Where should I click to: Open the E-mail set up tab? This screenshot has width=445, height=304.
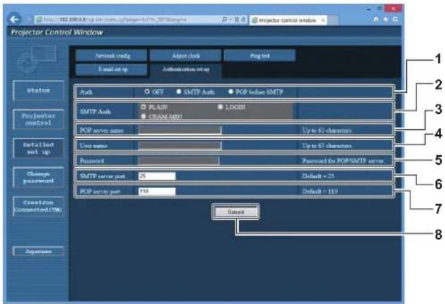[111, 69]
